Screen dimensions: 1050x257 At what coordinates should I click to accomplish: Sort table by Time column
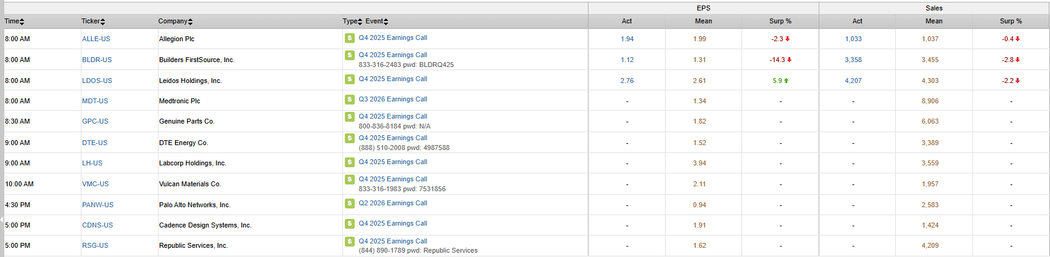point(14,22)
